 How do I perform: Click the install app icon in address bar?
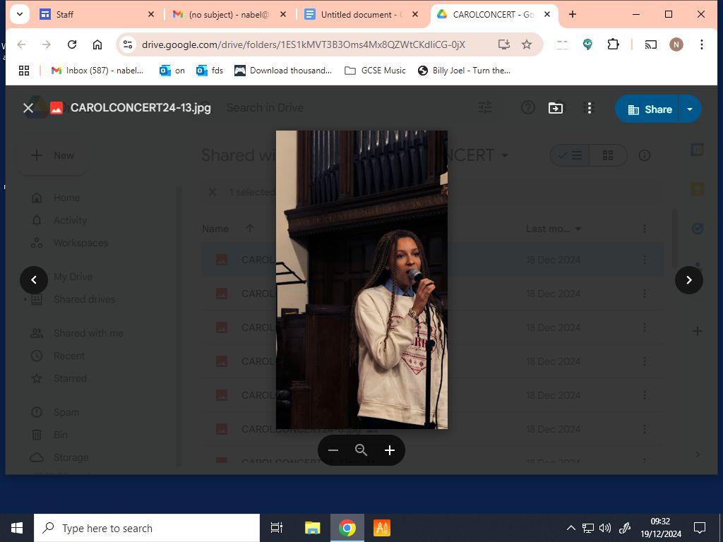(x=504, y=44)
